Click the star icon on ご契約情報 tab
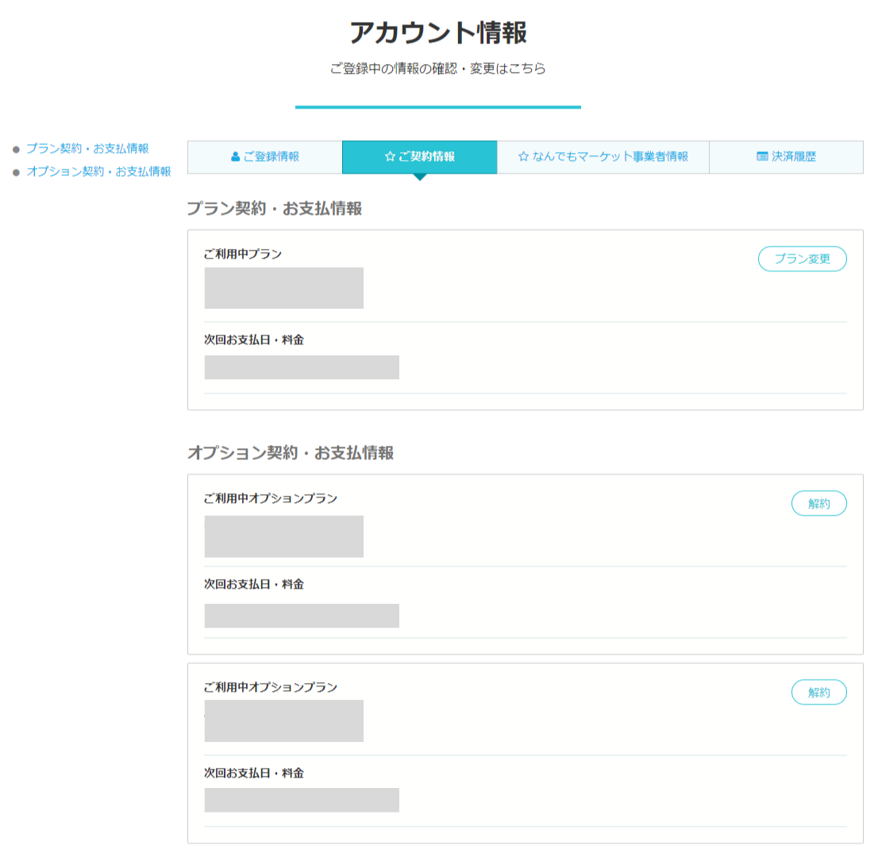 391,157
